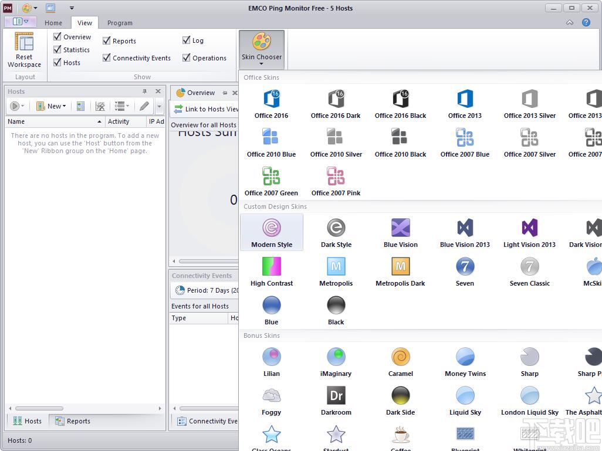Disable the Reports view checkbox
Screen dimensions: 602x451
tap(107, 40)
